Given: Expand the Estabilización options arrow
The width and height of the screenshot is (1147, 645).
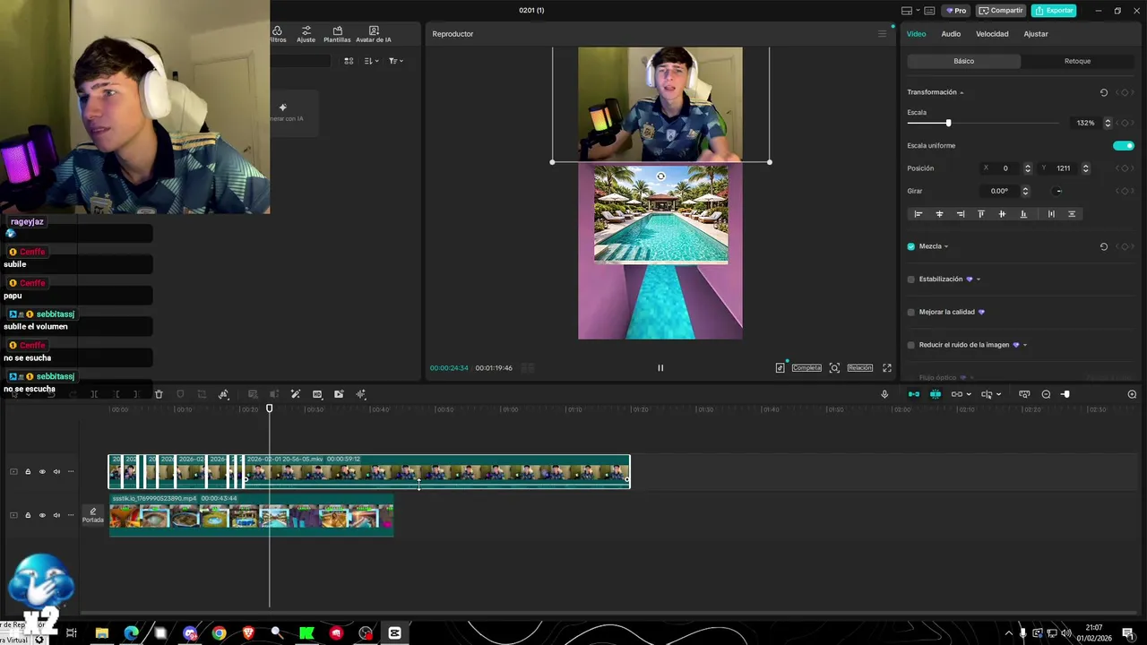Looking at the screenshot, I should [978, 279].
